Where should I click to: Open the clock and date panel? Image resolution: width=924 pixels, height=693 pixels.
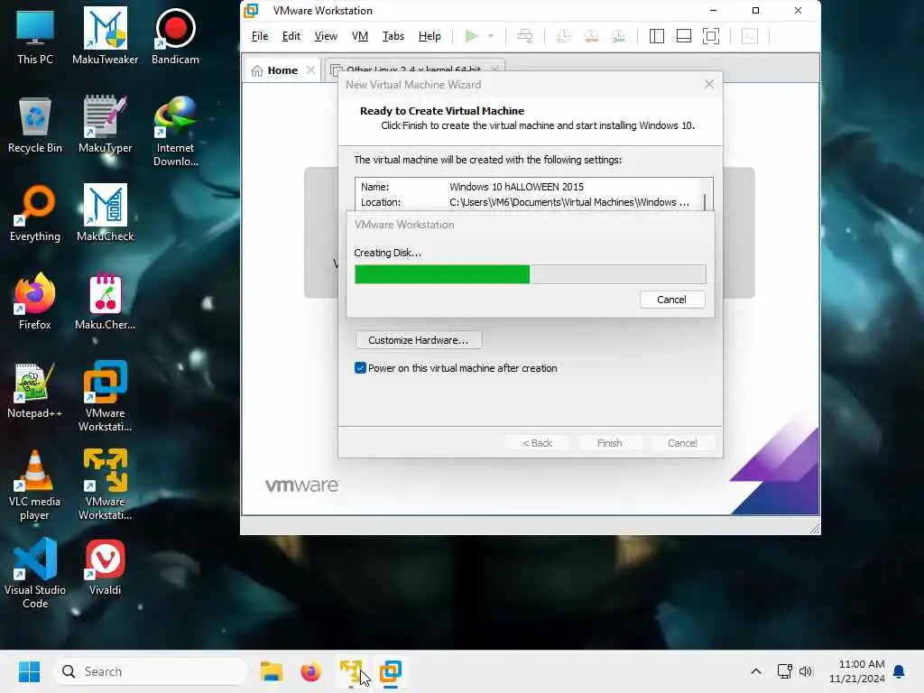pos(857,671)
